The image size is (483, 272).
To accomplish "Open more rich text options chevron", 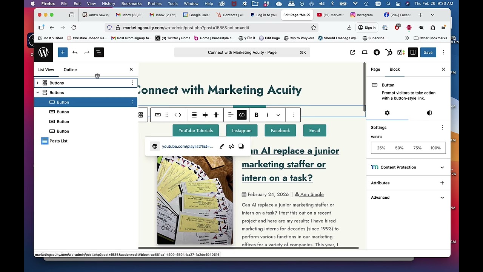I will point(278,115).
